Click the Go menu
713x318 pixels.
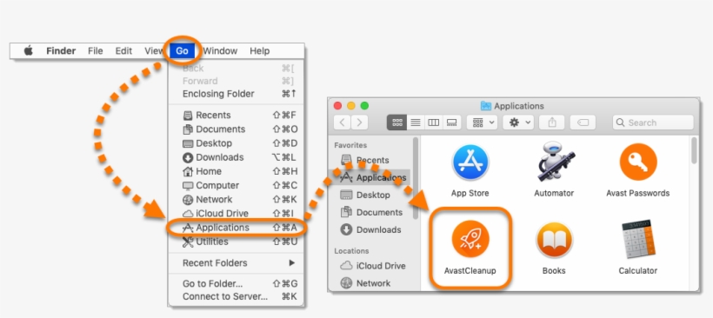182,51
